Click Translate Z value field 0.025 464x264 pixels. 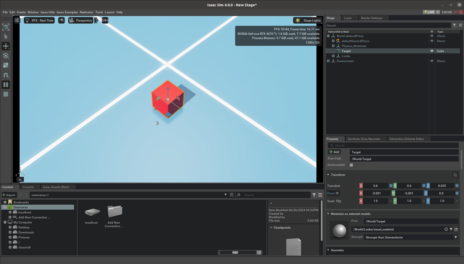coord(442,186)
